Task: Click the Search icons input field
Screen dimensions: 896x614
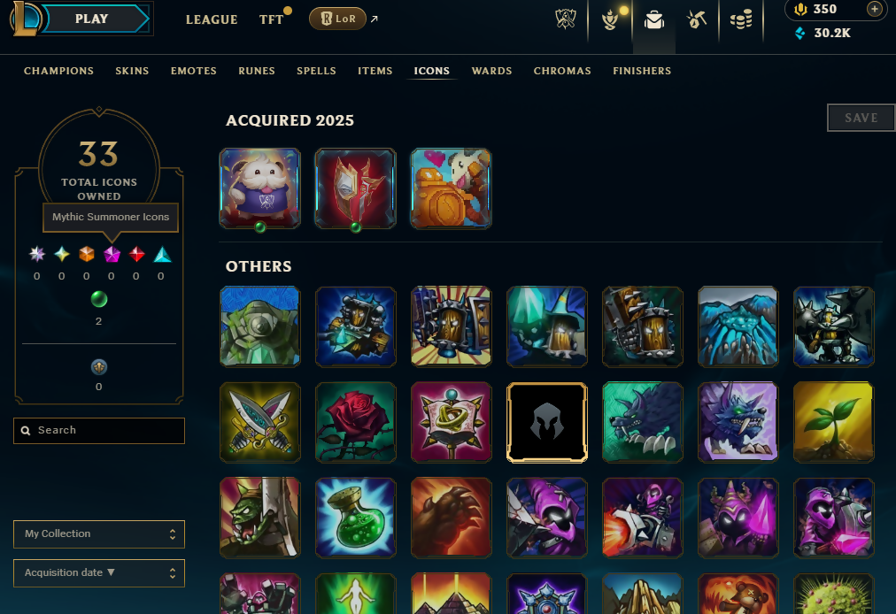Action: coord(99,431)
